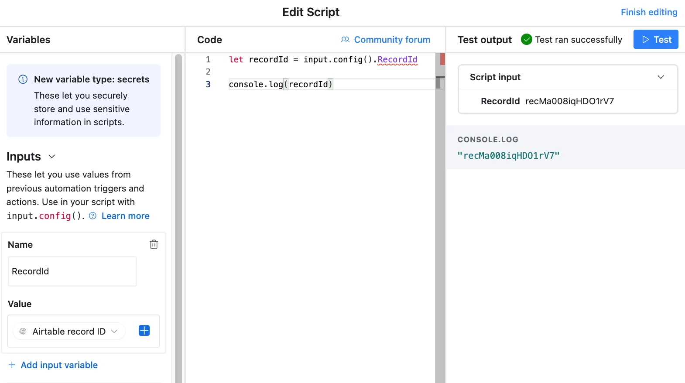Click the code editor vertical scrollbar

440,218
